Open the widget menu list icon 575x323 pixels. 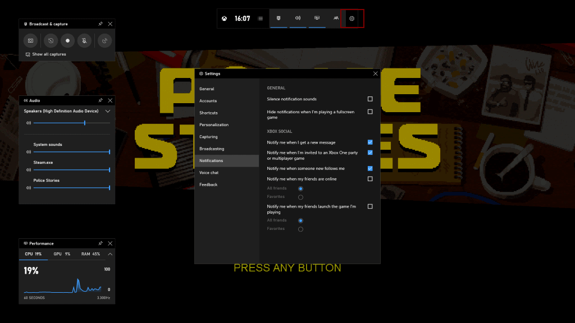260,18
